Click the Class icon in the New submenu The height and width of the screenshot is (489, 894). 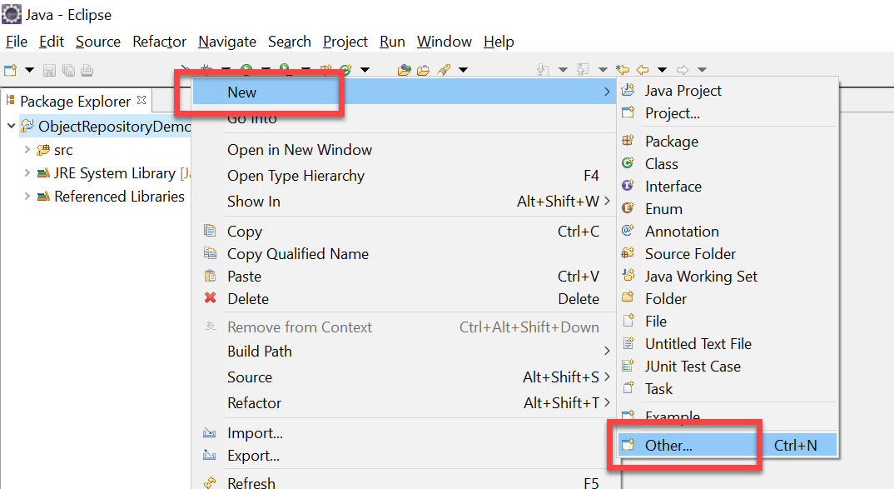628,164
